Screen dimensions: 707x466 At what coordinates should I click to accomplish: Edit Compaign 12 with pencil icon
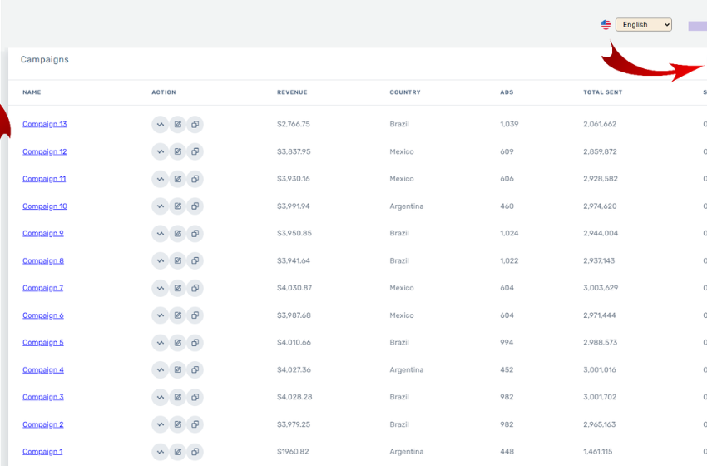click(178, 151)
